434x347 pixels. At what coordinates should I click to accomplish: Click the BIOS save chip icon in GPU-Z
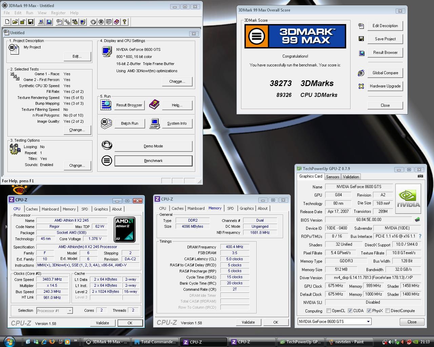[417, 220]
